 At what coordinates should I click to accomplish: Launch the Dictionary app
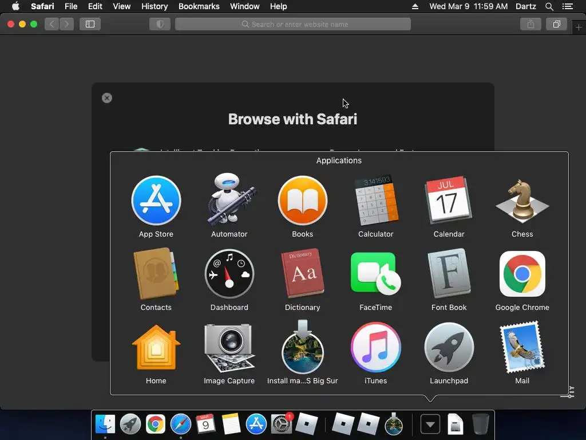pyautogui.click(x=303, y=273)
